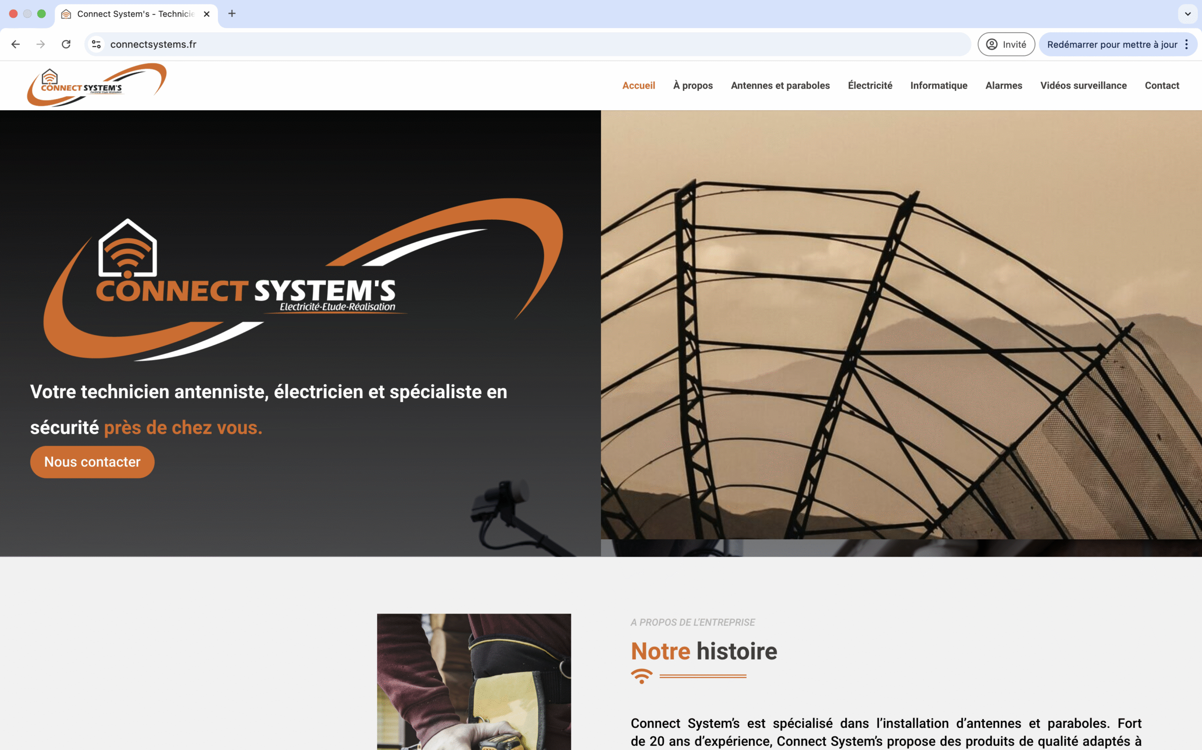The height and width of the screenshot is (750, 1202).
Task: Open the Accueil menu item
Action: click(639, 85)
